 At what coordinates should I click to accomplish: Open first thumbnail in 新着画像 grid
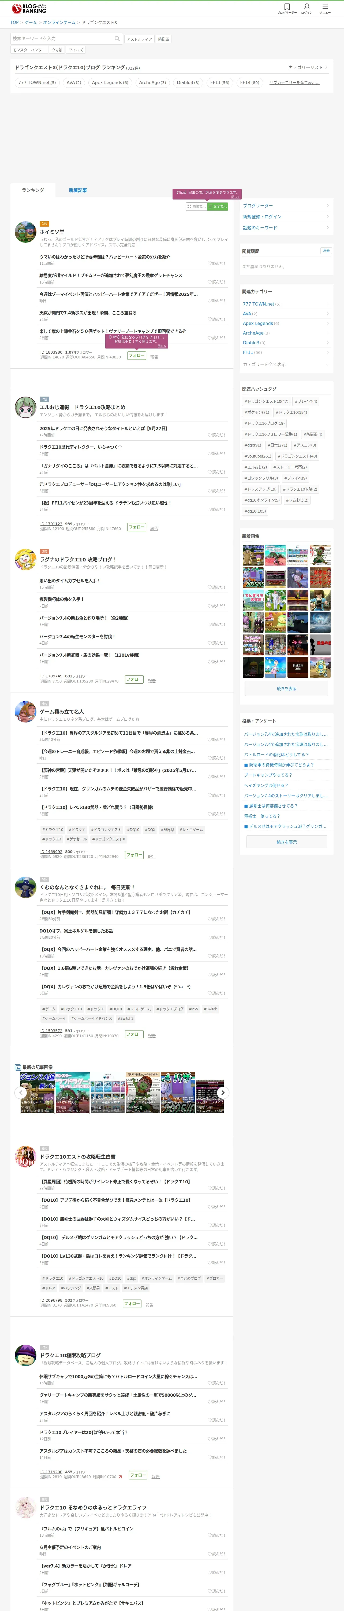pyautogui.click(x=253, y=555)
